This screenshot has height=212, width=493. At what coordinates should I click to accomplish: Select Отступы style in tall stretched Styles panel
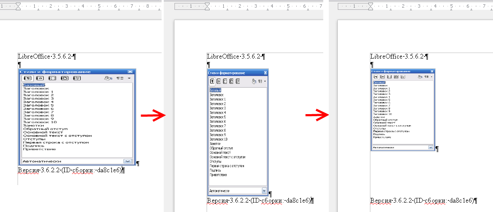tap(215, 161)
